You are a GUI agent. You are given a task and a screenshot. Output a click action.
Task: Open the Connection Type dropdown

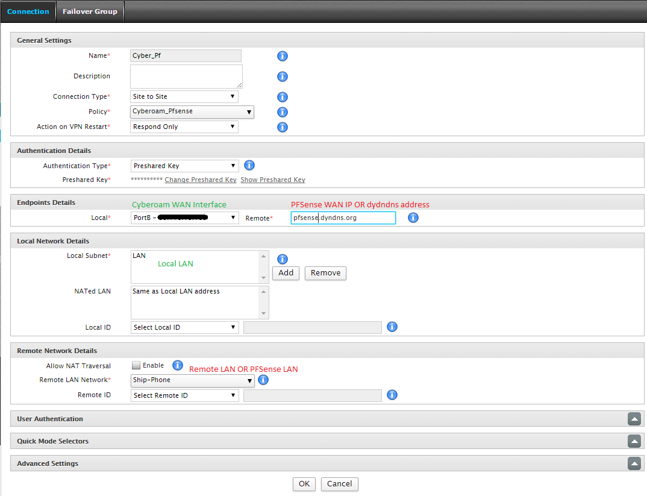[184, 96]
